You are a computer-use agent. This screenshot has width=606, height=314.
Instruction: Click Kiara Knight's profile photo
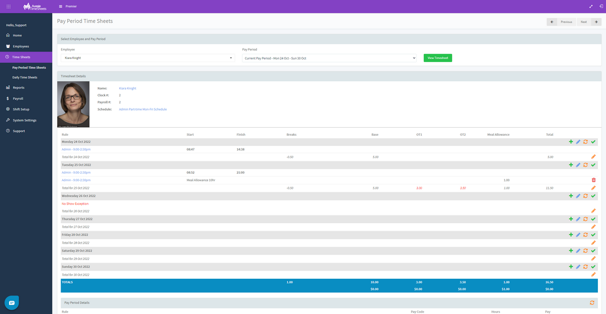click(73, 104)
